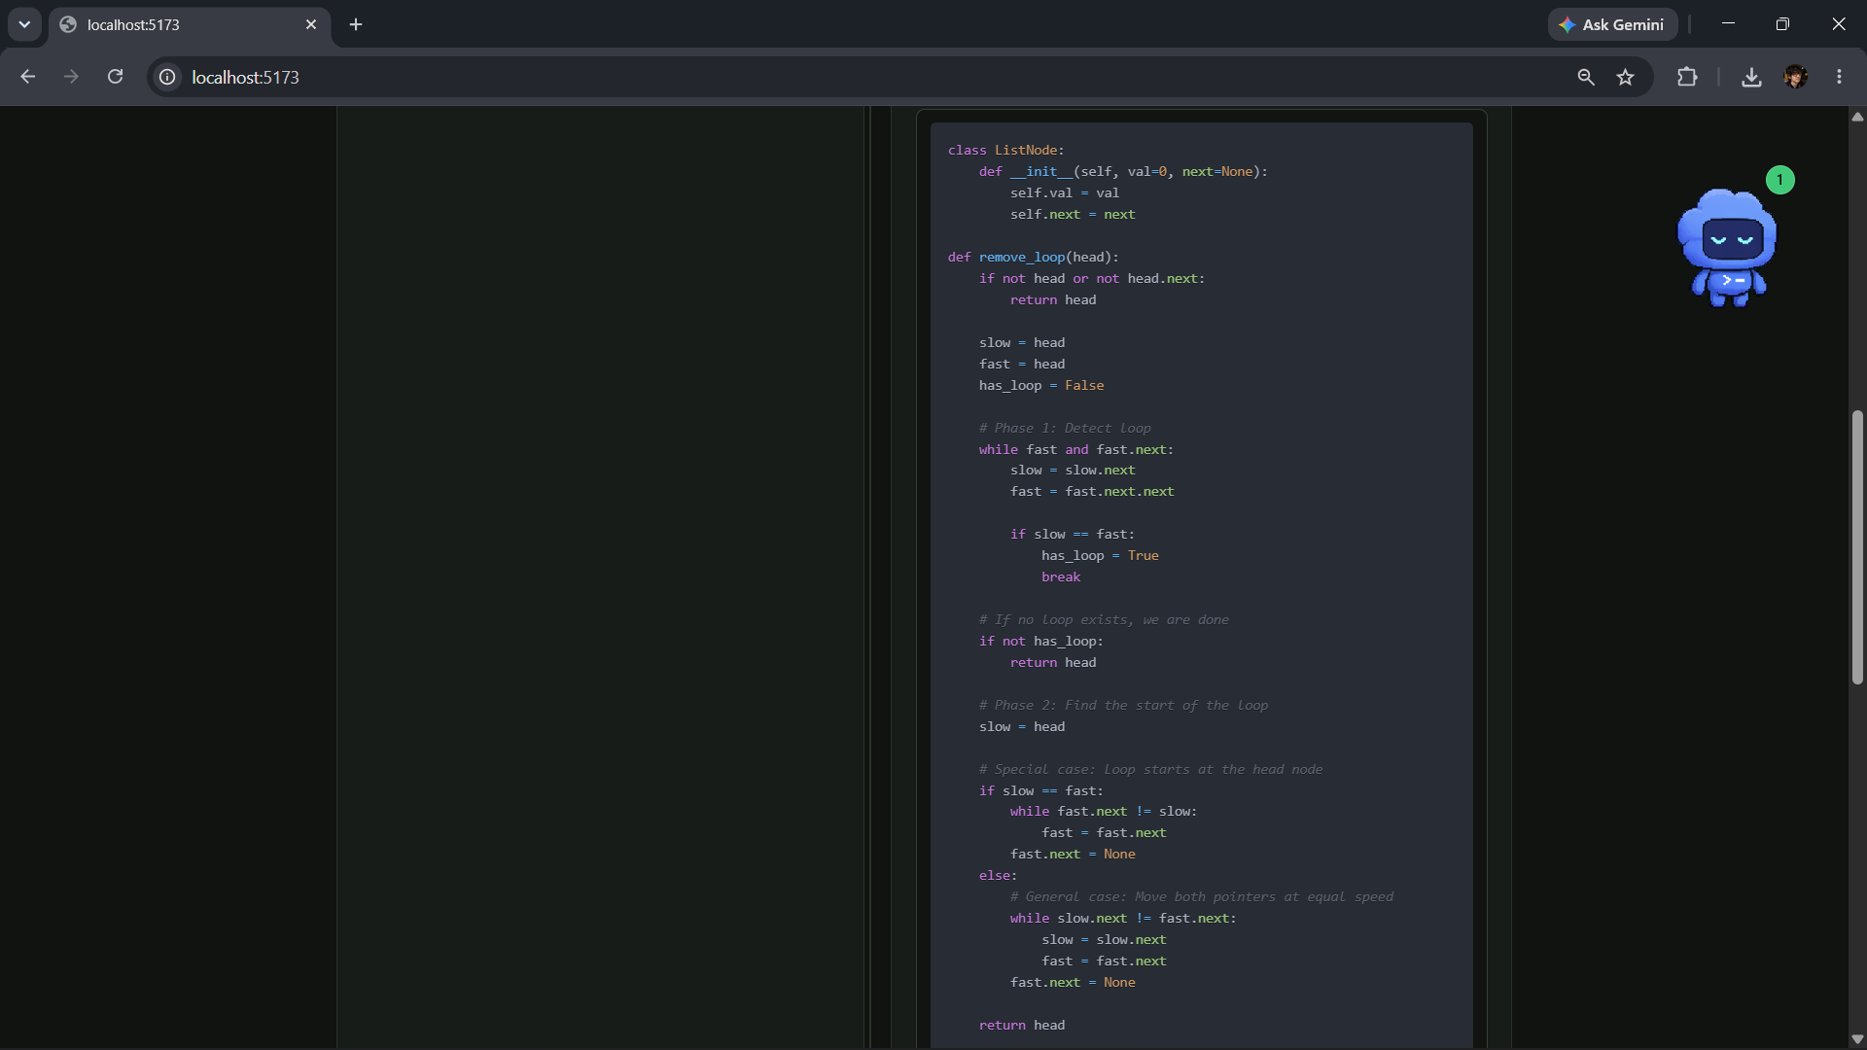Screen dimensions: 1867x1050
Task: Expand the tab search dropdown
Action: [24, 24]
